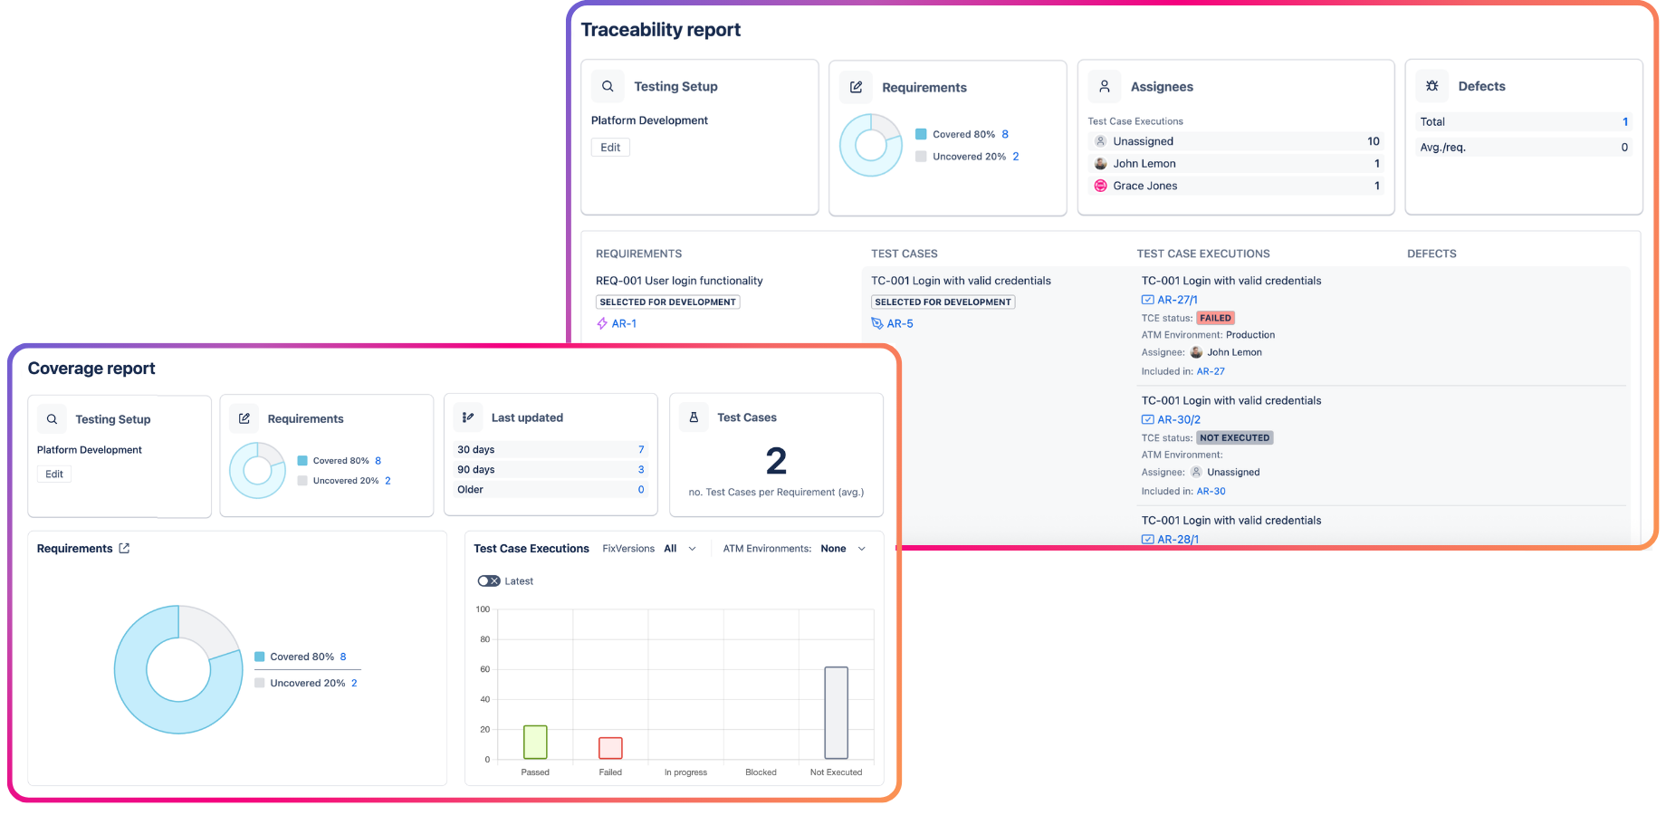
Task: Disable the Latest toggle in Test Case Executions
Action: [489, 580]
